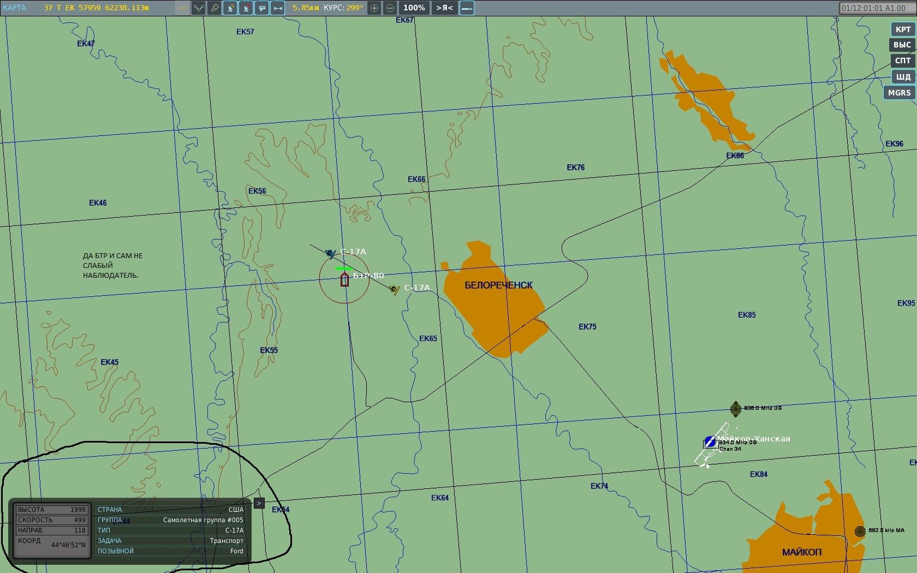Click the EK56 grid label

[257, 191]
